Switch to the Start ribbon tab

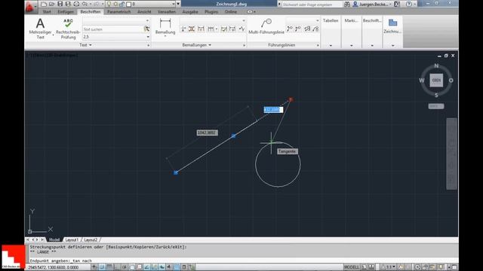pyautogui.click(x=47, y=12)
